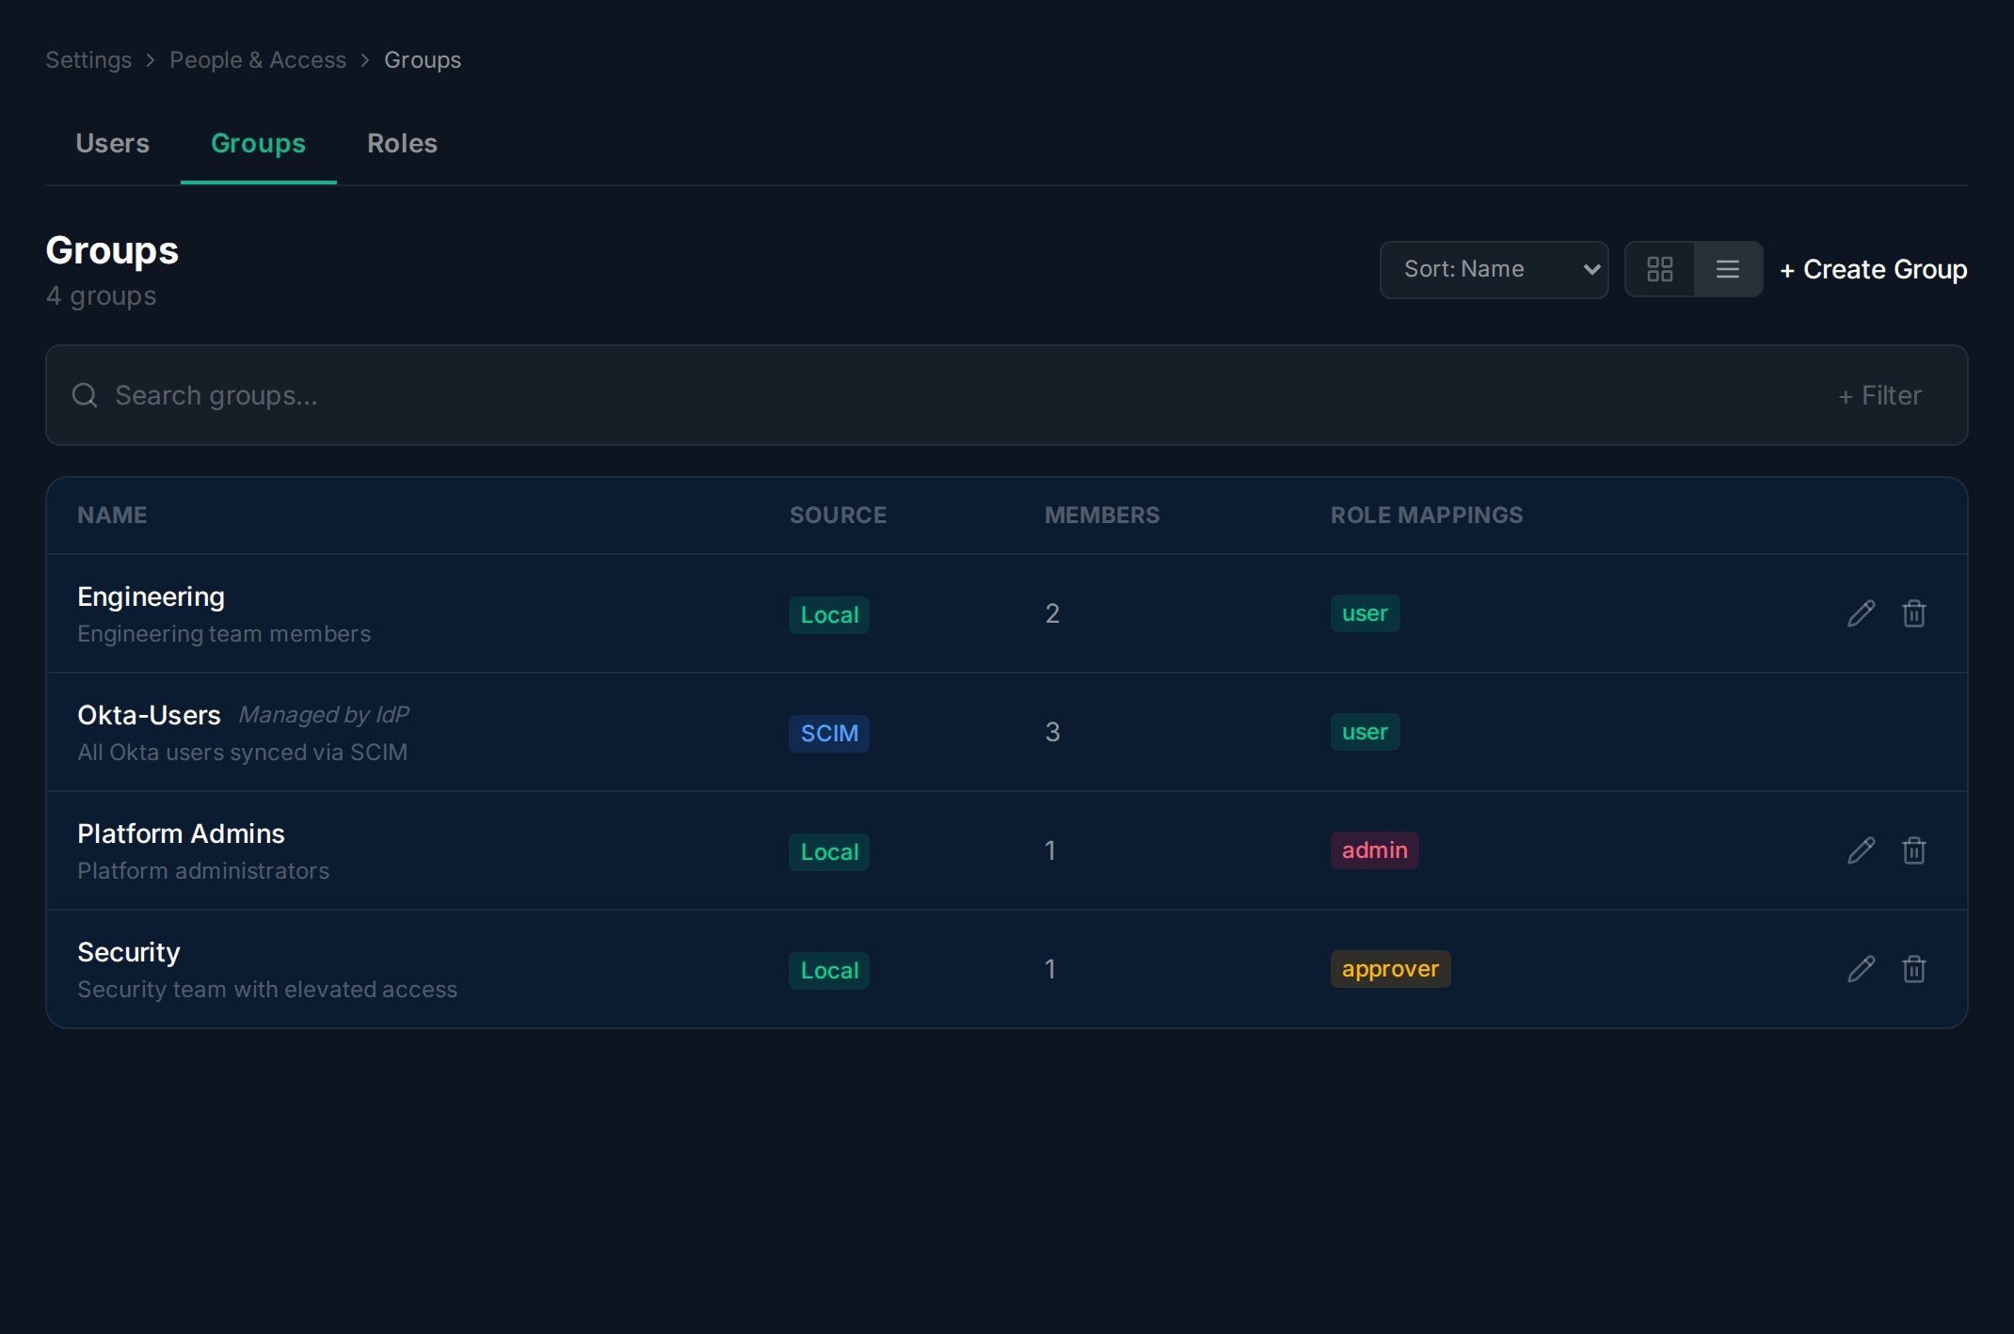Delete the Security group
Viewport: 2014px width, 1334px height.
(x=1913, y=969)
